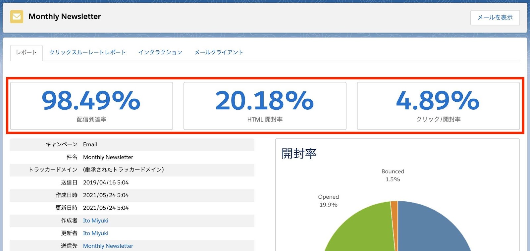Click 更新日時 value 2021/05/24 5:04

(x=106, y=208)
